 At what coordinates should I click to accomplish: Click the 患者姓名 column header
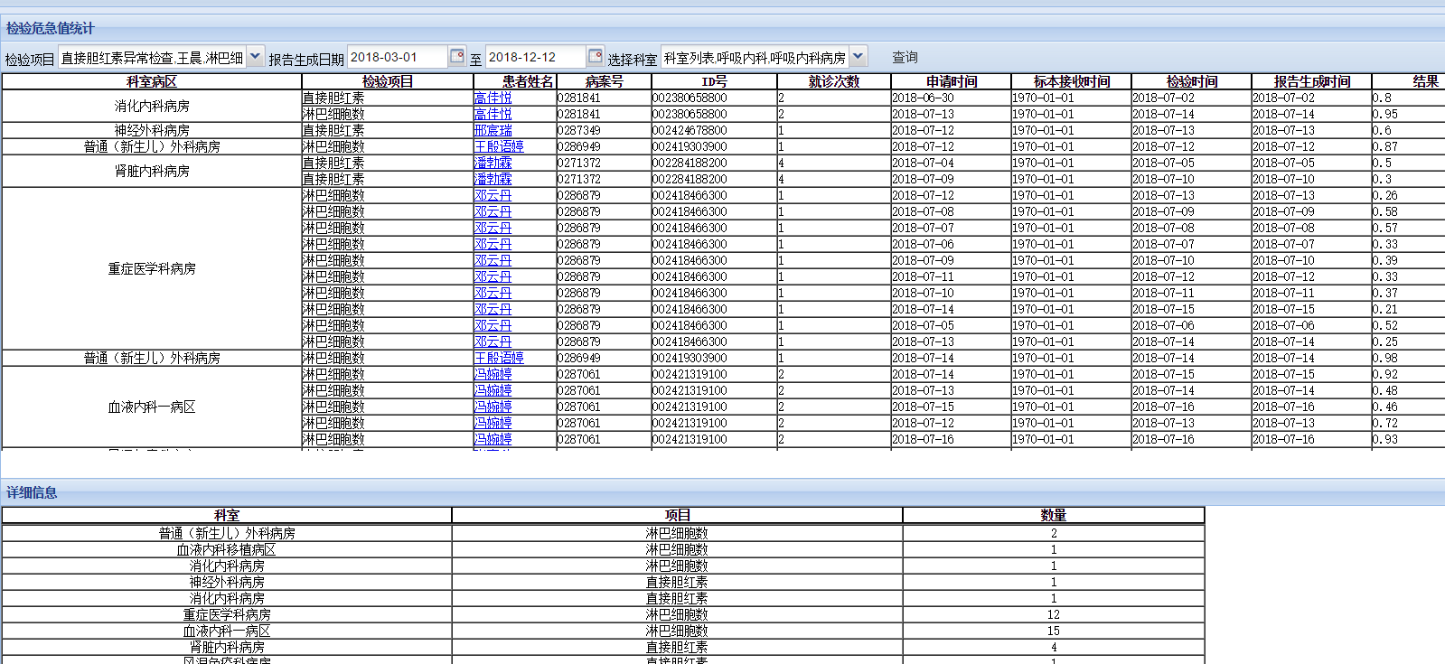pyautogui.click(x=528, y=81)
